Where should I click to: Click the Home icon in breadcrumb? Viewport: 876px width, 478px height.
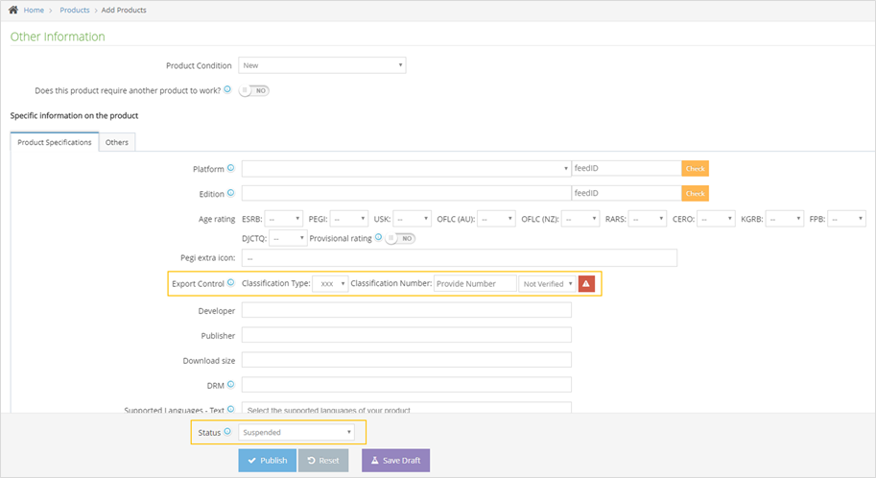[14, 10]
